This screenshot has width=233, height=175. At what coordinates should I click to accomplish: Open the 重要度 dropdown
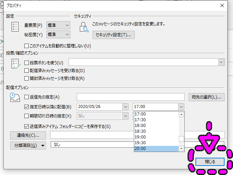(58, 25)
